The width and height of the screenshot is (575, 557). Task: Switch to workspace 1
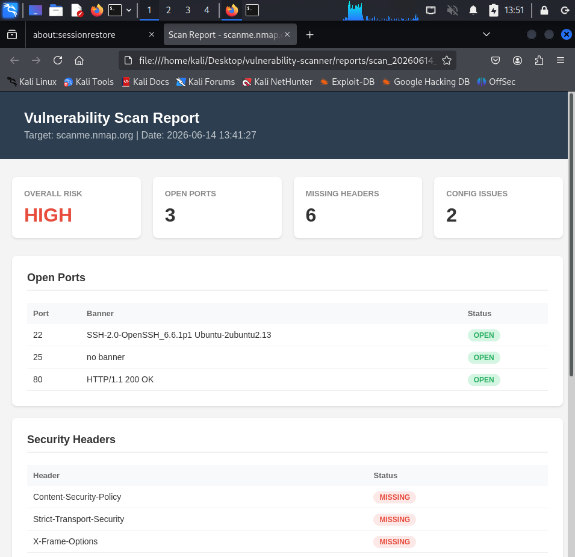click(x=149, y=10)
